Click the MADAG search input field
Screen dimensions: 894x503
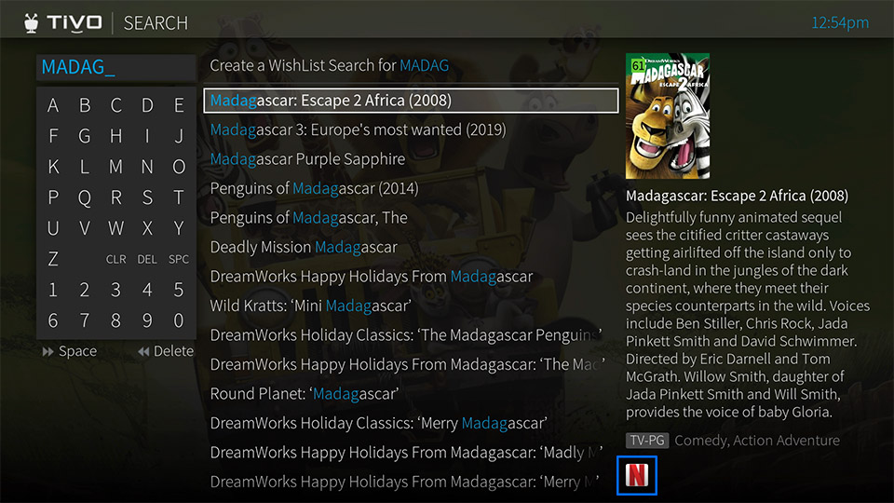116,67
